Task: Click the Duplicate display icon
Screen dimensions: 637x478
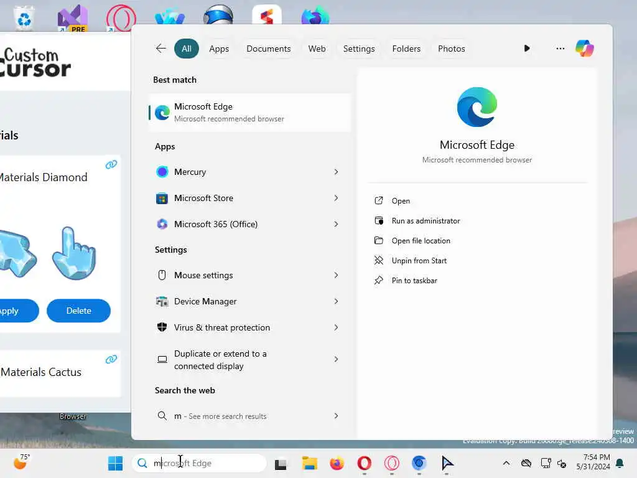Action: pyautogui.click(x=162, y=359)
